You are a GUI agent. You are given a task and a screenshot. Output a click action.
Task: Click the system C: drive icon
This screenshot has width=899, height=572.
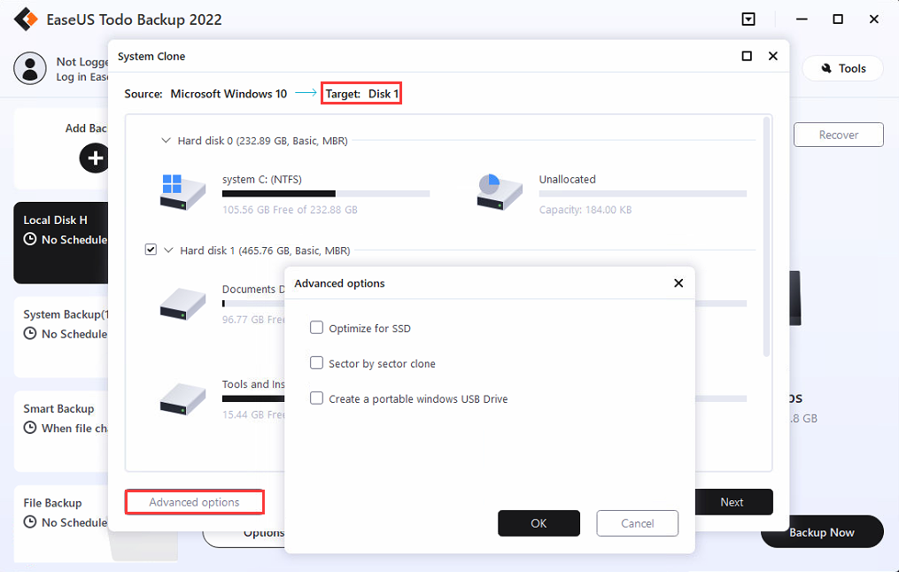pyautogui.click(x=182, y=192)
